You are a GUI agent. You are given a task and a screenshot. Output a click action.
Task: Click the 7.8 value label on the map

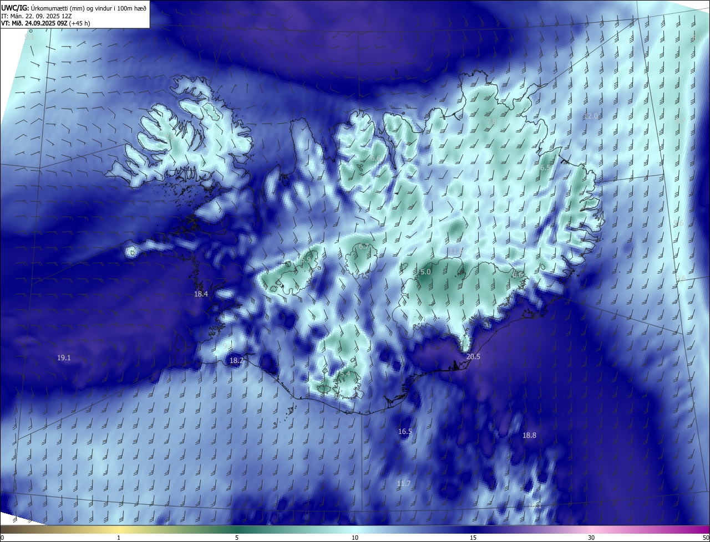(491, 122)
